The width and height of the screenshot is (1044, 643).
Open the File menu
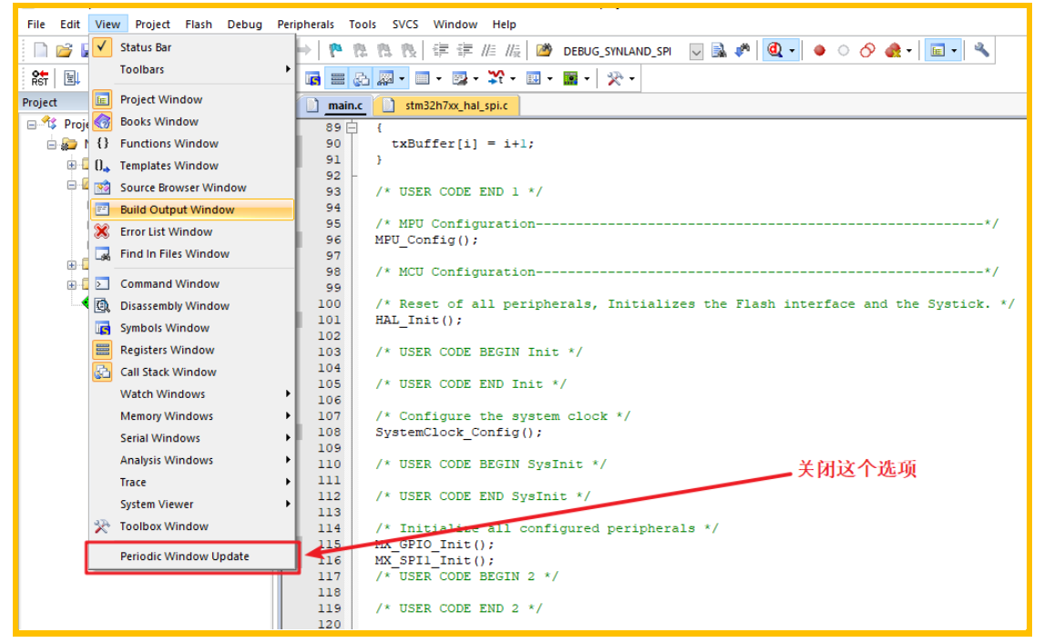pos(36,24)
